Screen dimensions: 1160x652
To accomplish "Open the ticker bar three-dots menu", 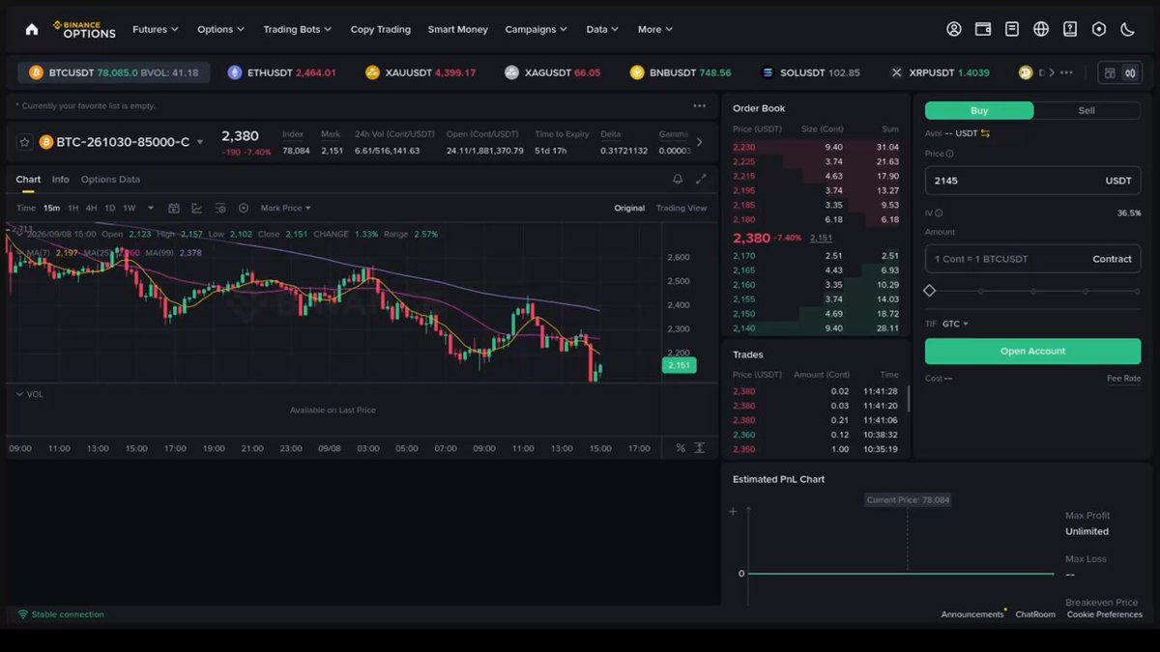I will click(1066, 72).
